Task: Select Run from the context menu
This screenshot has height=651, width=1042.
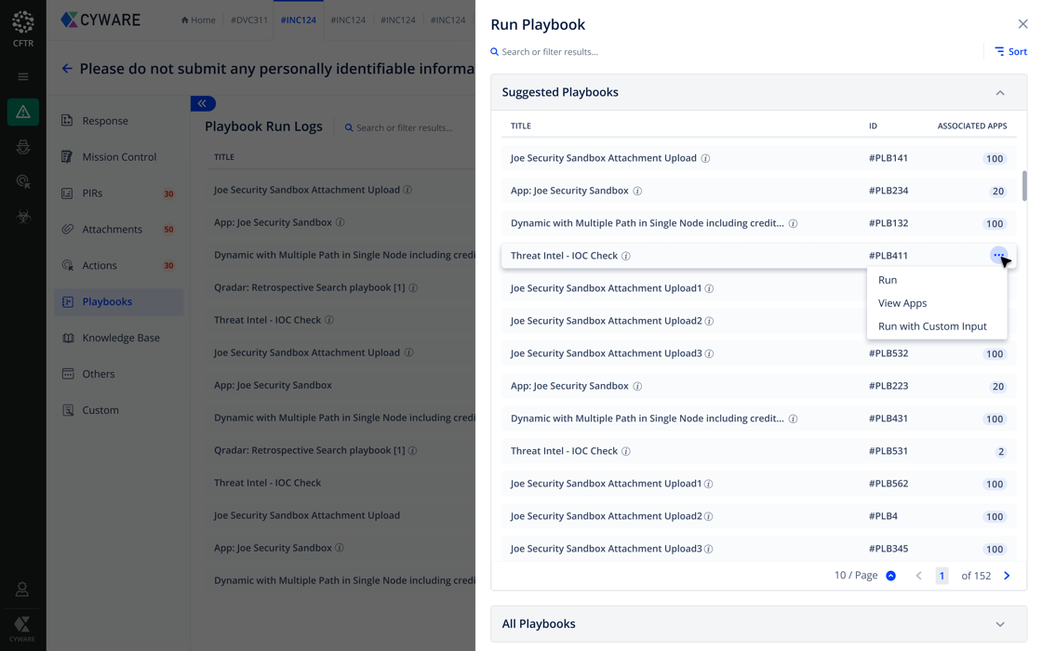Action: point(888,280)
